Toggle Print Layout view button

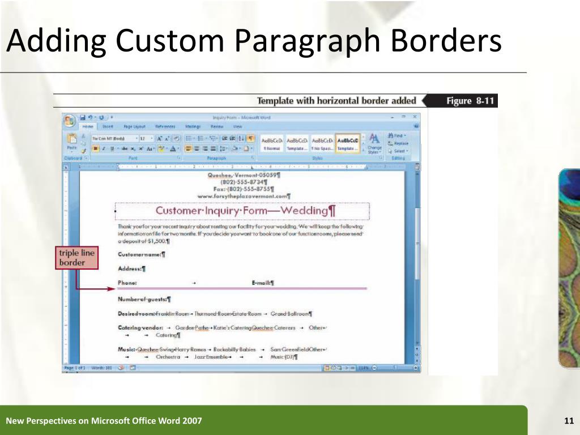tap(327, 368)
